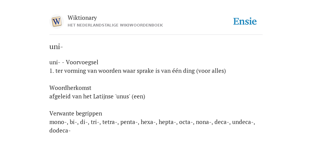Click the related term 'hexa-'
Screen dimensions: 312x156
click(x=148, y=122)
